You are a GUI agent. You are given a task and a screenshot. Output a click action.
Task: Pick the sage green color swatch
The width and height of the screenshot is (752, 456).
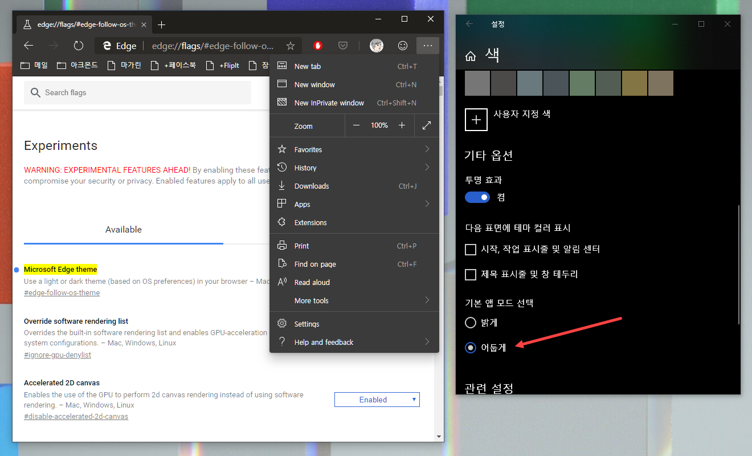pos(582,83)
